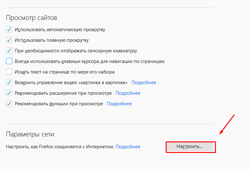This screenshot has width=249, height=171.
Task: Click the 'Просмотр сайтов' section heading
Action: coord(32,17)
